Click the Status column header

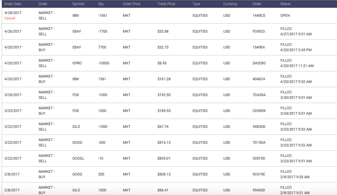[x=285, y=4]
